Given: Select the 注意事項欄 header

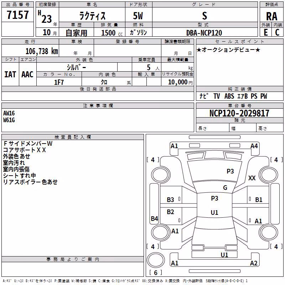Looking at the screenshot, I should [98, 105].
